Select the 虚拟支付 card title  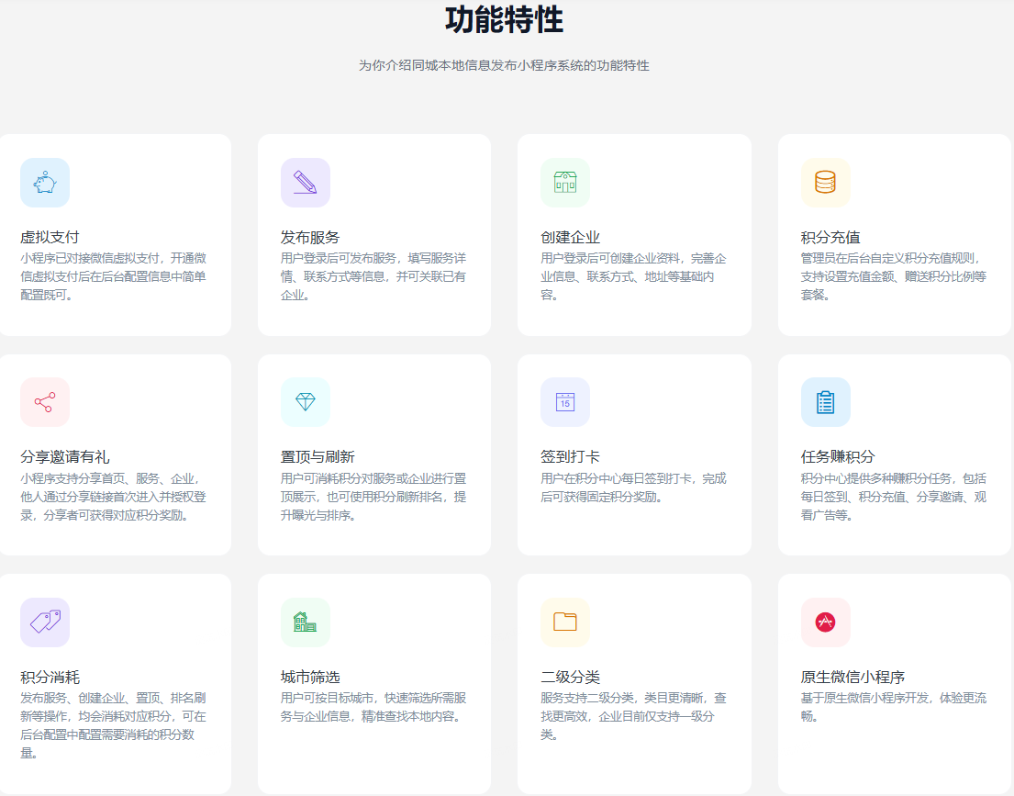50,238
